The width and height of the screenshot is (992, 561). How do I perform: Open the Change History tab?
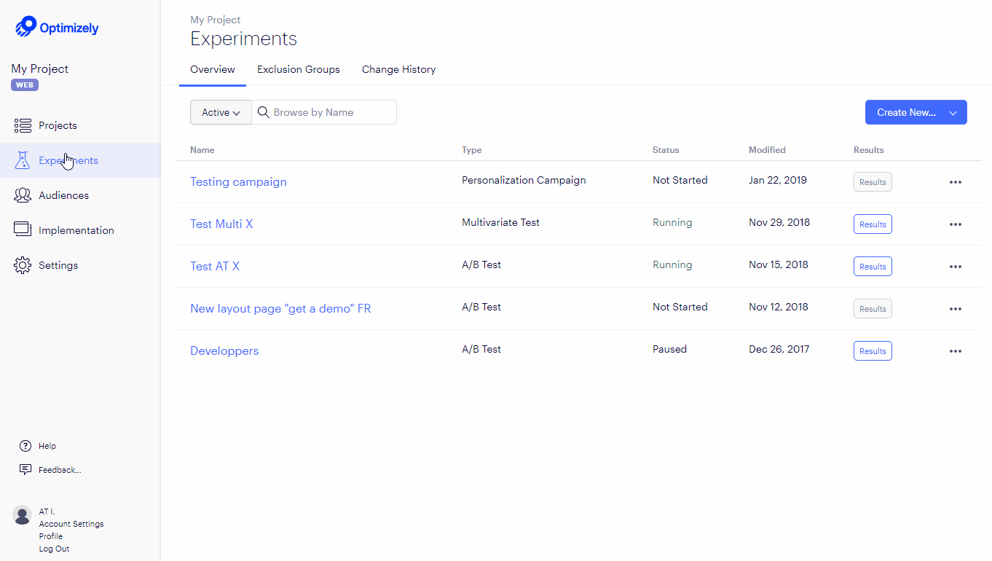398,69
